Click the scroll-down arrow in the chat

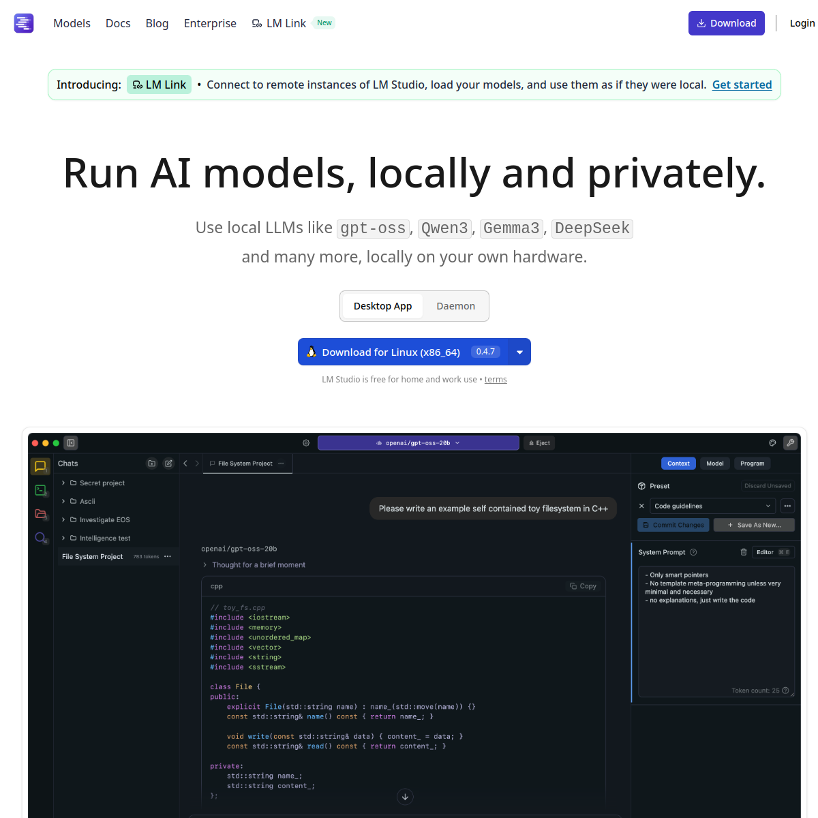click(405, 796)
